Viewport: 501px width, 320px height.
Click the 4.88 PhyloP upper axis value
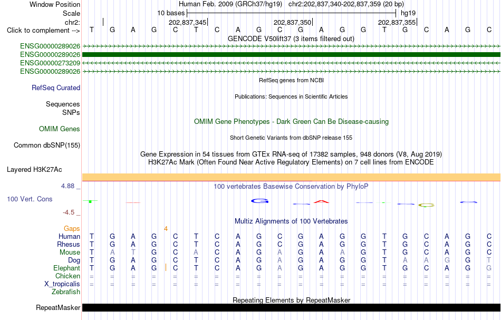pyautogui.click(x=68, y=186)
